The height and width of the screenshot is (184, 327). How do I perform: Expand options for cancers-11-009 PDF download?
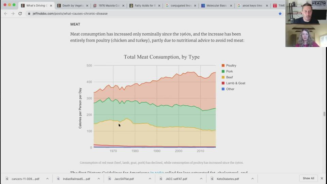click(47, 179)
